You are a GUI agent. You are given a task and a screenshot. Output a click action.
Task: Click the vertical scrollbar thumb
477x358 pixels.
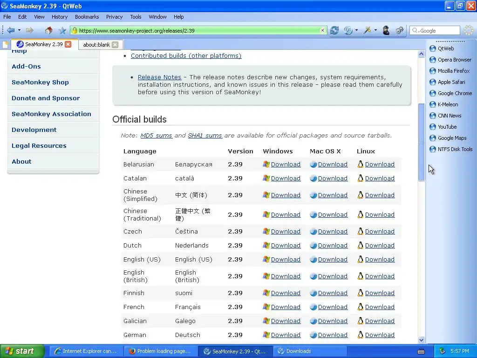coord(421,142)
